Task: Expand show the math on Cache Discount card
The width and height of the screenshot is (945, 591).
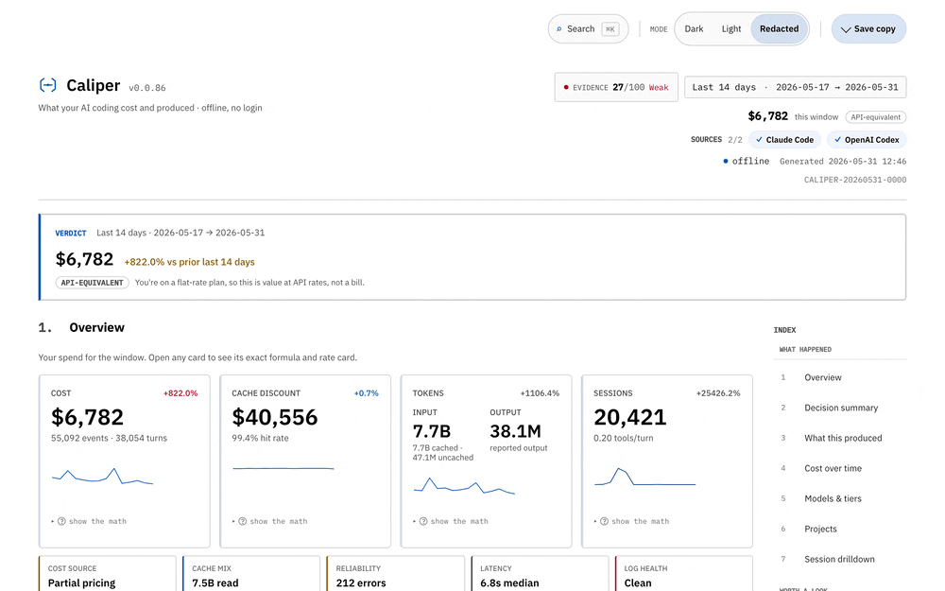Action: (x=270, y=521)
